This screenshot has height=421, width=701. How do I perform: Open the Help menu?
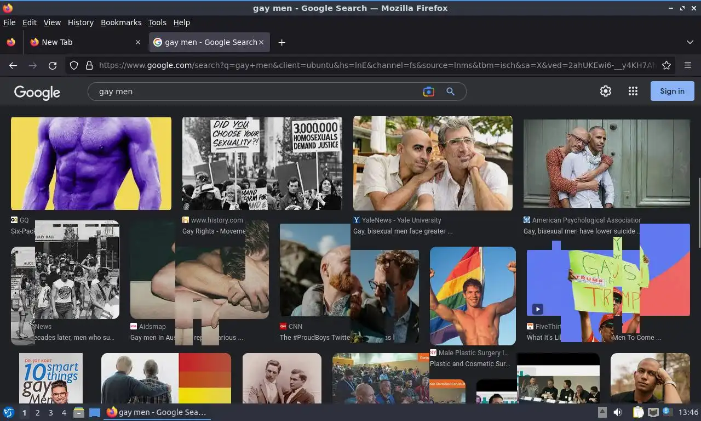coord(181,22)
